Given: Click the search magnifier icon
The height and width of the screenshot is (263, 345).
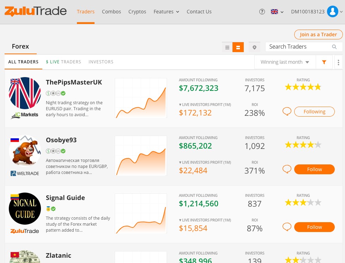Looking at the screenshot, I should (x=334, y=47).
